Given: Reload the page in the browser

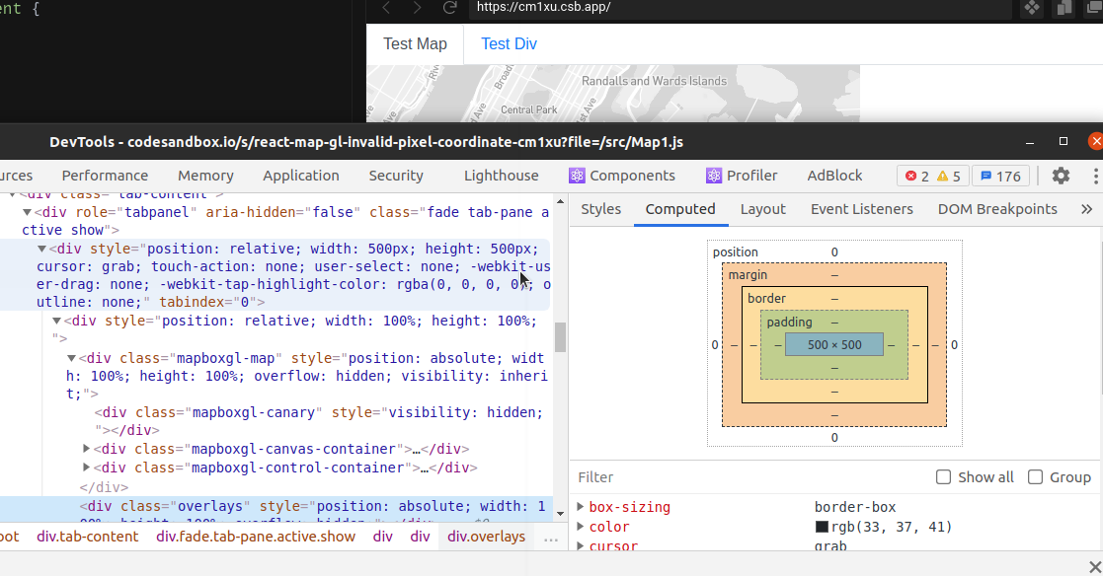Looking at the screenshot, I should [450, 7].
